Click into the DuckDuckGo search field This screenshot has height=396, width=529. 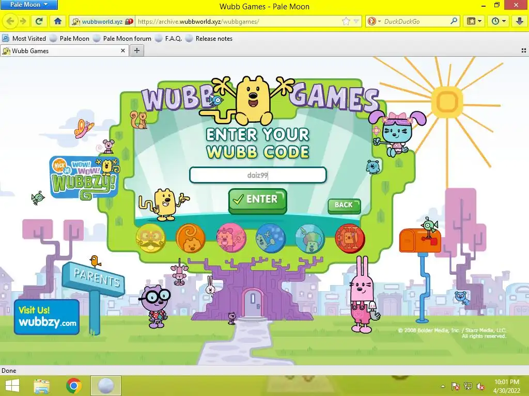(x=416, y=22)
